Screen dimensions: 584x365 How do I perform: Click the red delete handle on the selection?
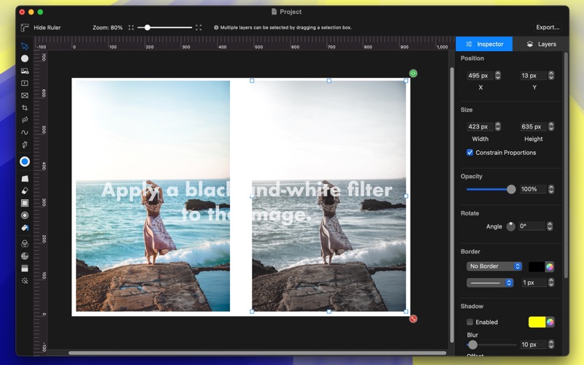413,318
